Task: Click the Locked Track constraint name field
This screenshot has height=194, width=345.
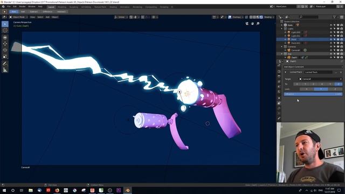Action: [319, 72]
